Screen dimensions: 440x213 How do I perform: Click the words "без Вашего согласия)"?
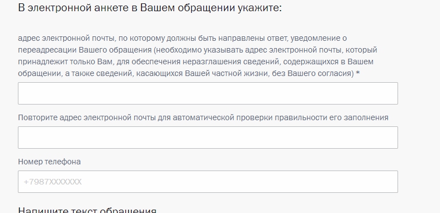(313, 74)
